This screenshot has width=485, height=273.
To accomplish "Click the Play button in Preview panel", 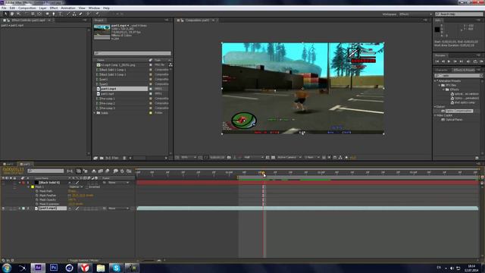I will [449, 61].
